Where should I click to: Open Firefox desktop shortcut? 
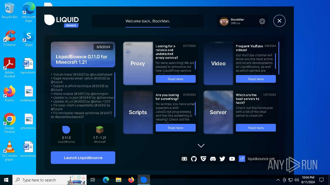click(10, 94)
